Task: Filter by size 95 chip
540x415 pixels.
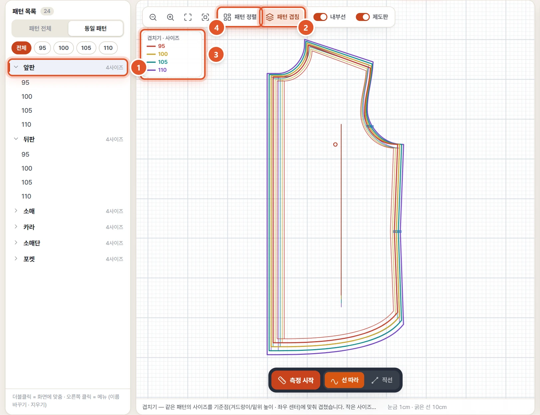Action: point(42,48)
